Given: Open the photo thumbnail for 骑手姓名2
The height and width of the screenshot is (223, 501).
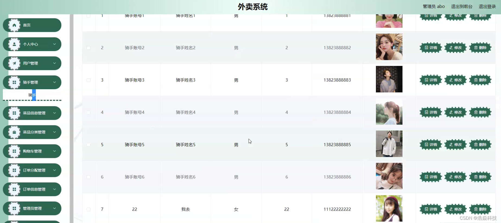Looking at the screenshot, I should pos(389,47).
